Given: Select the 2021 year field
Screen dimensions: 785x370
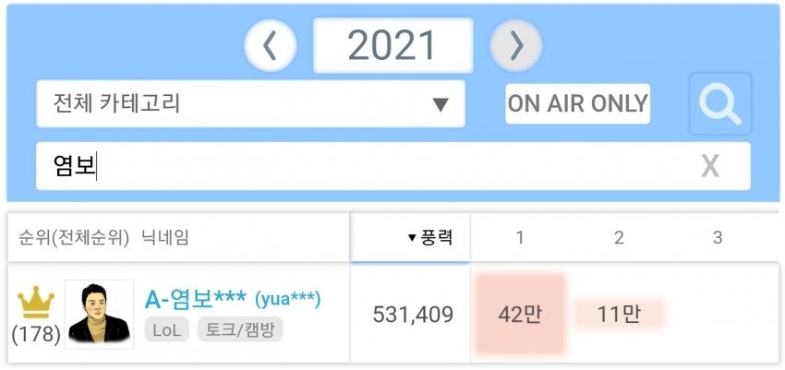Looking at the screenshot, I should tap(392, 45).
